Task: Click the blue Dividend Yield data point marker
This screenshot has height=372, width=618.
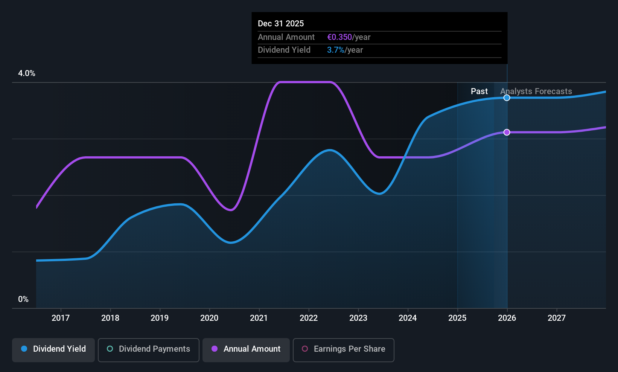Action: (x=507, y=98)
